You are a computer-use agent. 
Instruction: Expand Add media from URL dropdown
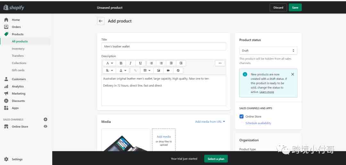(x=210, y=122)
